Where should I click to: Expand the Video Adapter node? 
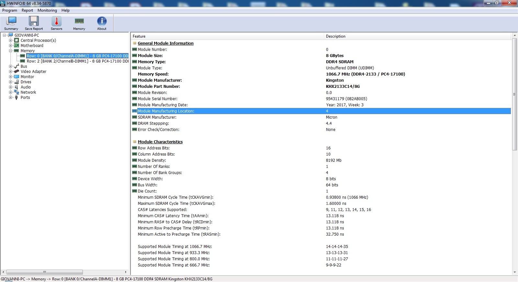[x=10, y=71]
